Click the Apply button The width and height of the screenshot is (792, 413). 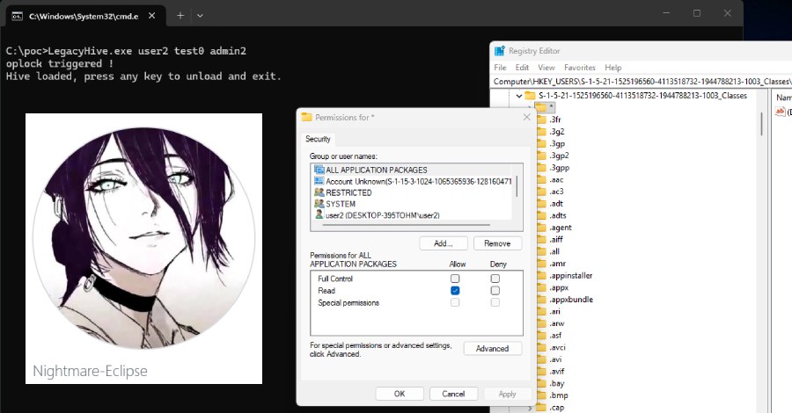tap(507, 394)
